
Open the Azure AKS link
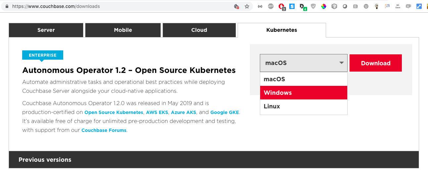pyautogui.click(x=184, y=112)
